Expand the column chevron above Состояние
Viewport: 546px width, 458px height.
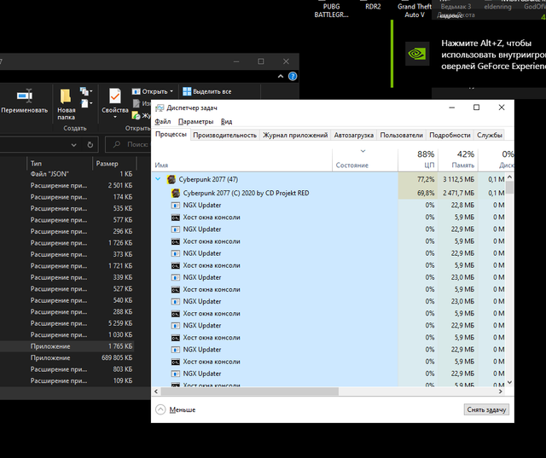click(x=363, y=151)
